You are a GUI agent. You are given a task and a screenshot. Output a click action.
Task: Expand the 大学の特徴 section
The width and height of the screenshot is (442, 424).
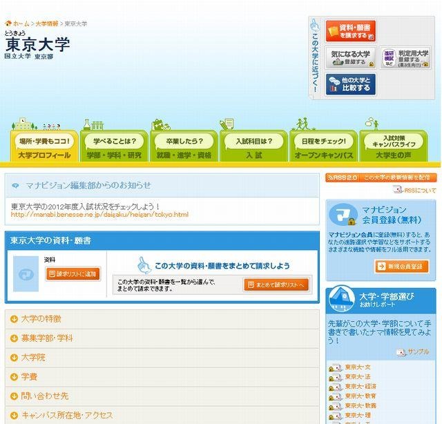(162, 319)
